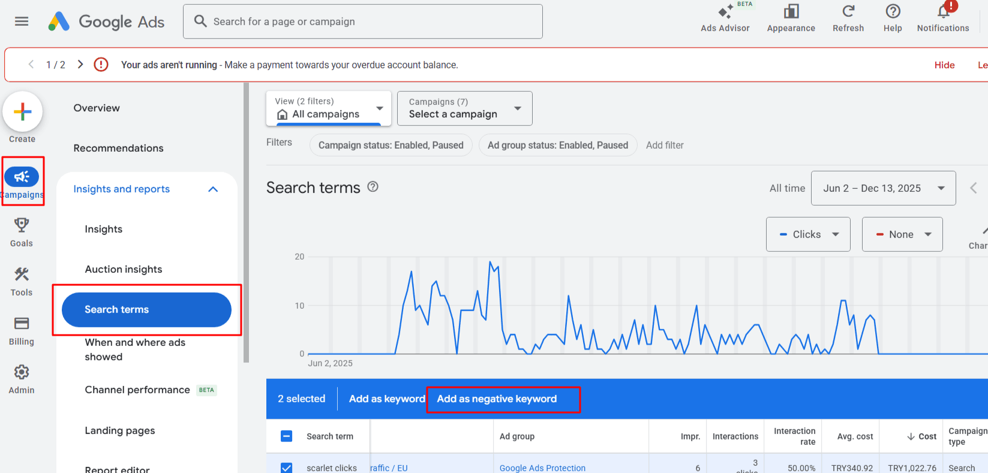The height and width of the screenshot is (473, 988).
Task: Click in the page or campaign search field
Action: point(363,22)
